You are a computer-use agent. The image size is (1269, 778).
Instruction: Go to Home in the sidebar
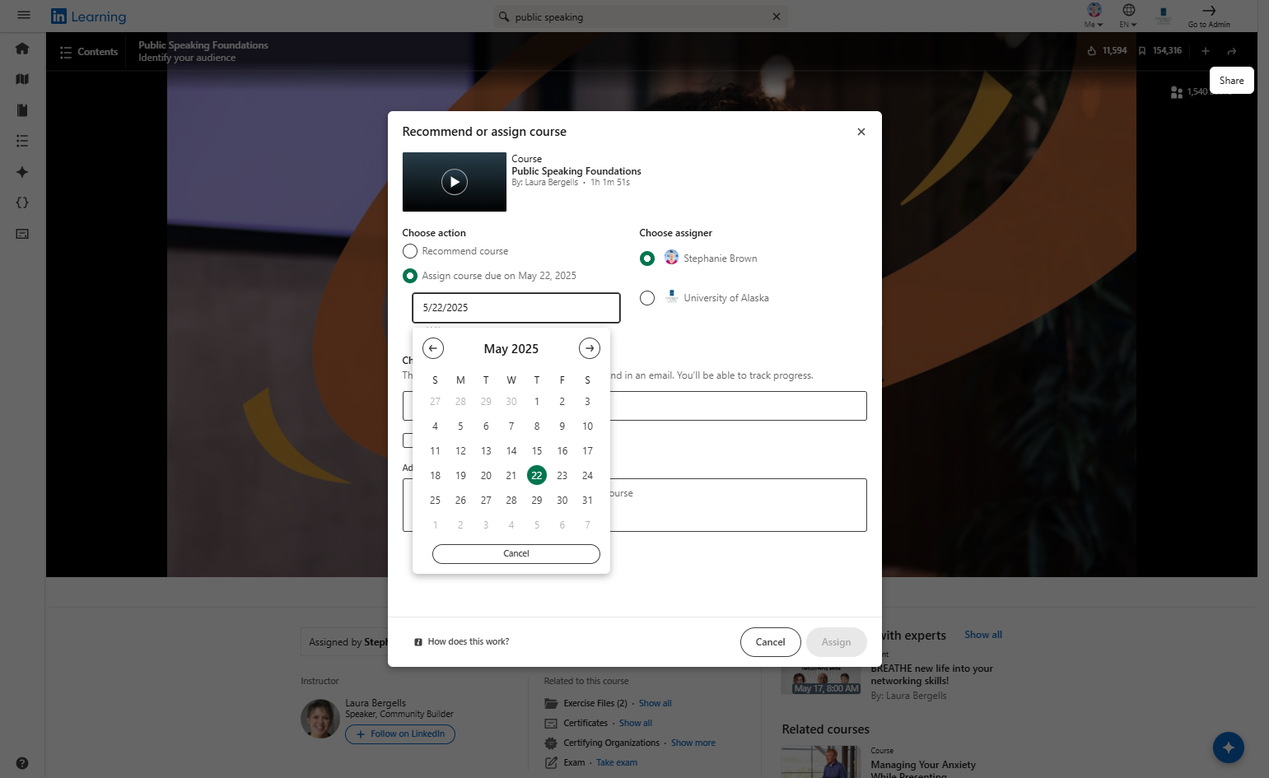click(x=22, y=49)
